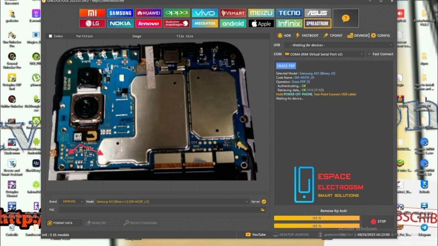Open the ADB tool

tap(284, 36)
